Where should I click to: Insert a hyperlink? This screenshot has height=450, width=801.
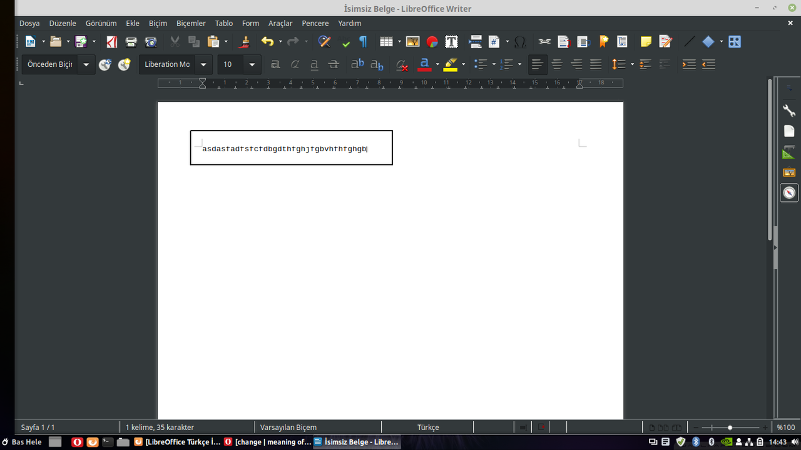[544, 42]
